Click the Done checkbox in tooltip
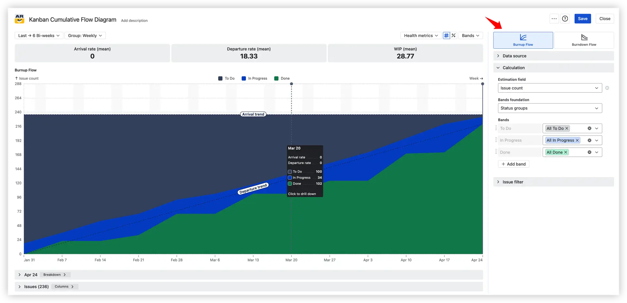The height and width of the screenshot is (303, 627). click(x=290, y=184)
